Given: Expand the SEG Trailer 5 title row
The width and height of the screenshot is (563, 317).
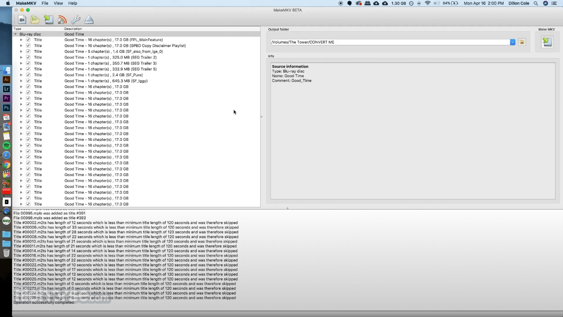Looking at the screenshot, I should click(x=21, y=69).
